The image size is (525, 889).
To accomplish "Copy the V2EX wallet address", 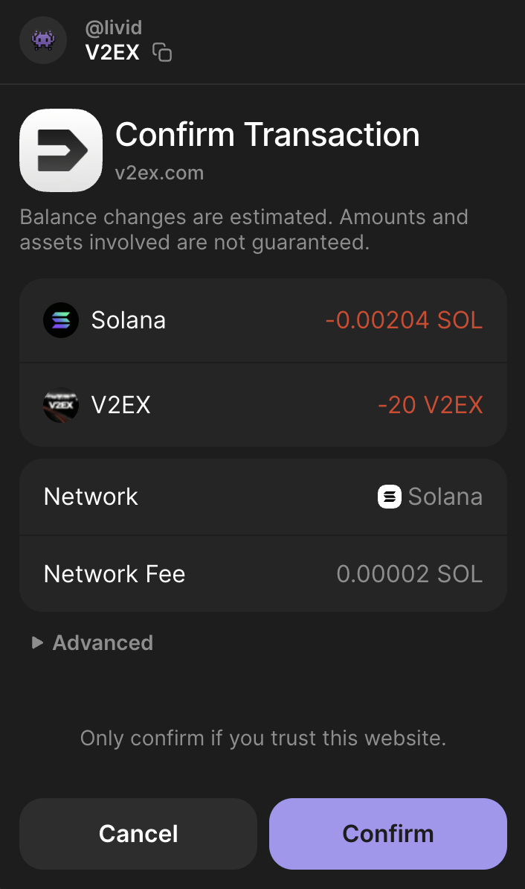I will (162, 52).
